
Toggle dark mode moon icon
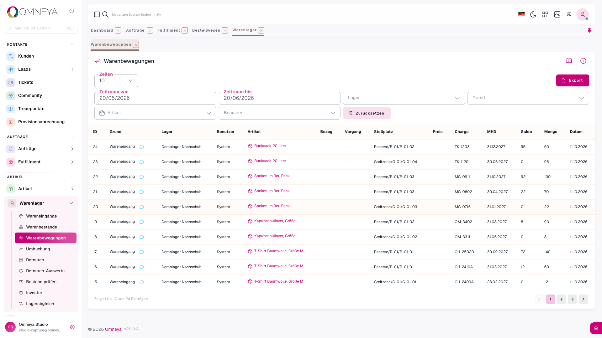[533, 14]
